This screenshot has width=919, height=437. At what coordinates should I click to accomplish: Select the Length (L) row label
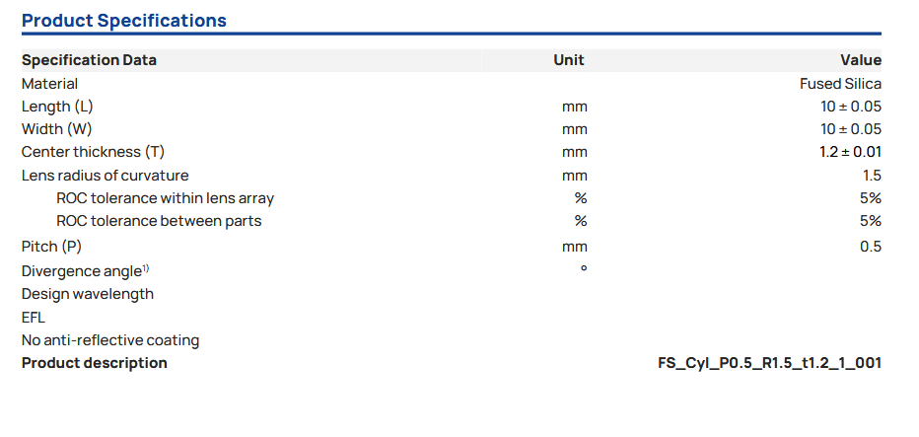tap(57, 107)
